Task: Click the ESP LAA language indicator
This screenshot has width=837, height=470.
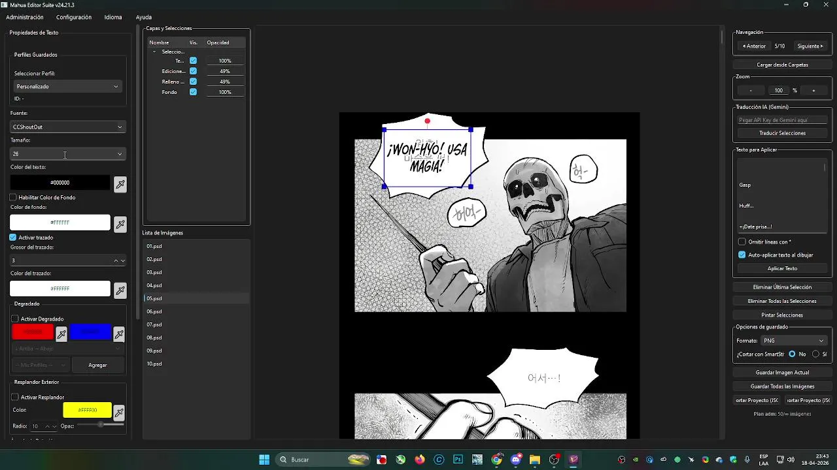Action: [764, 460]
